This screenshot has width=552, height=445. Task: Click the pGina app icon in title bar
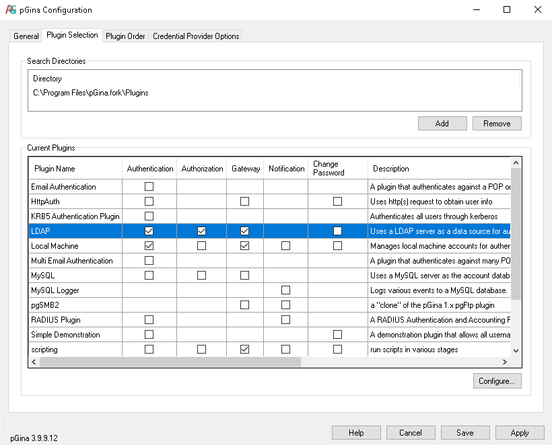coord(12,10)
